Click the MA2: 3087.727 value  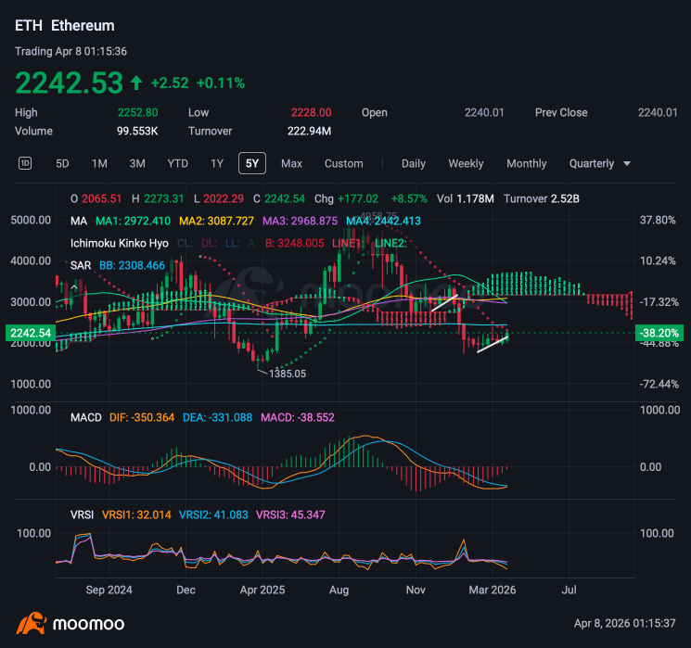pyautogui.click(x=216, y=221)
